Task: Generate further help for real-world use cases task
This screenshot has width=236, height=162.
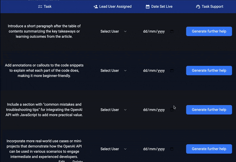Action: pos(209,149)
